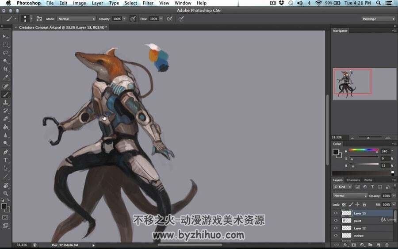The width and height of the screenshot is (398, 249).
Task: Delete the layer with trash icon
Action: (387, 245)
